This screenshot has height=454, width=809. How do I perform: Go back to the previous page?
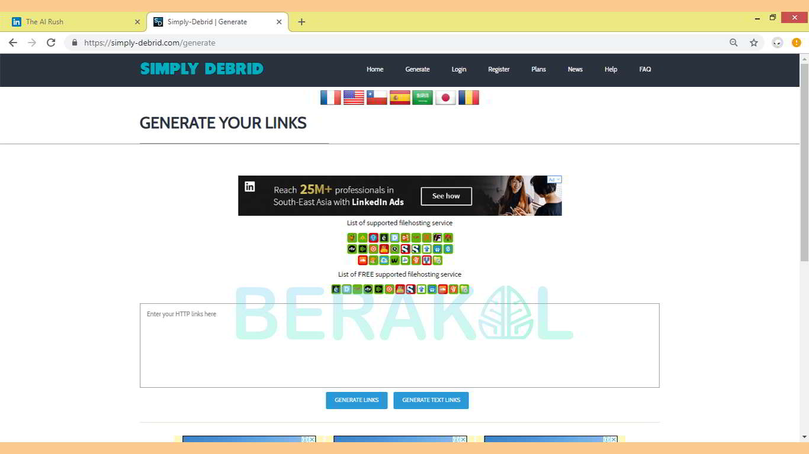point(13,43)
